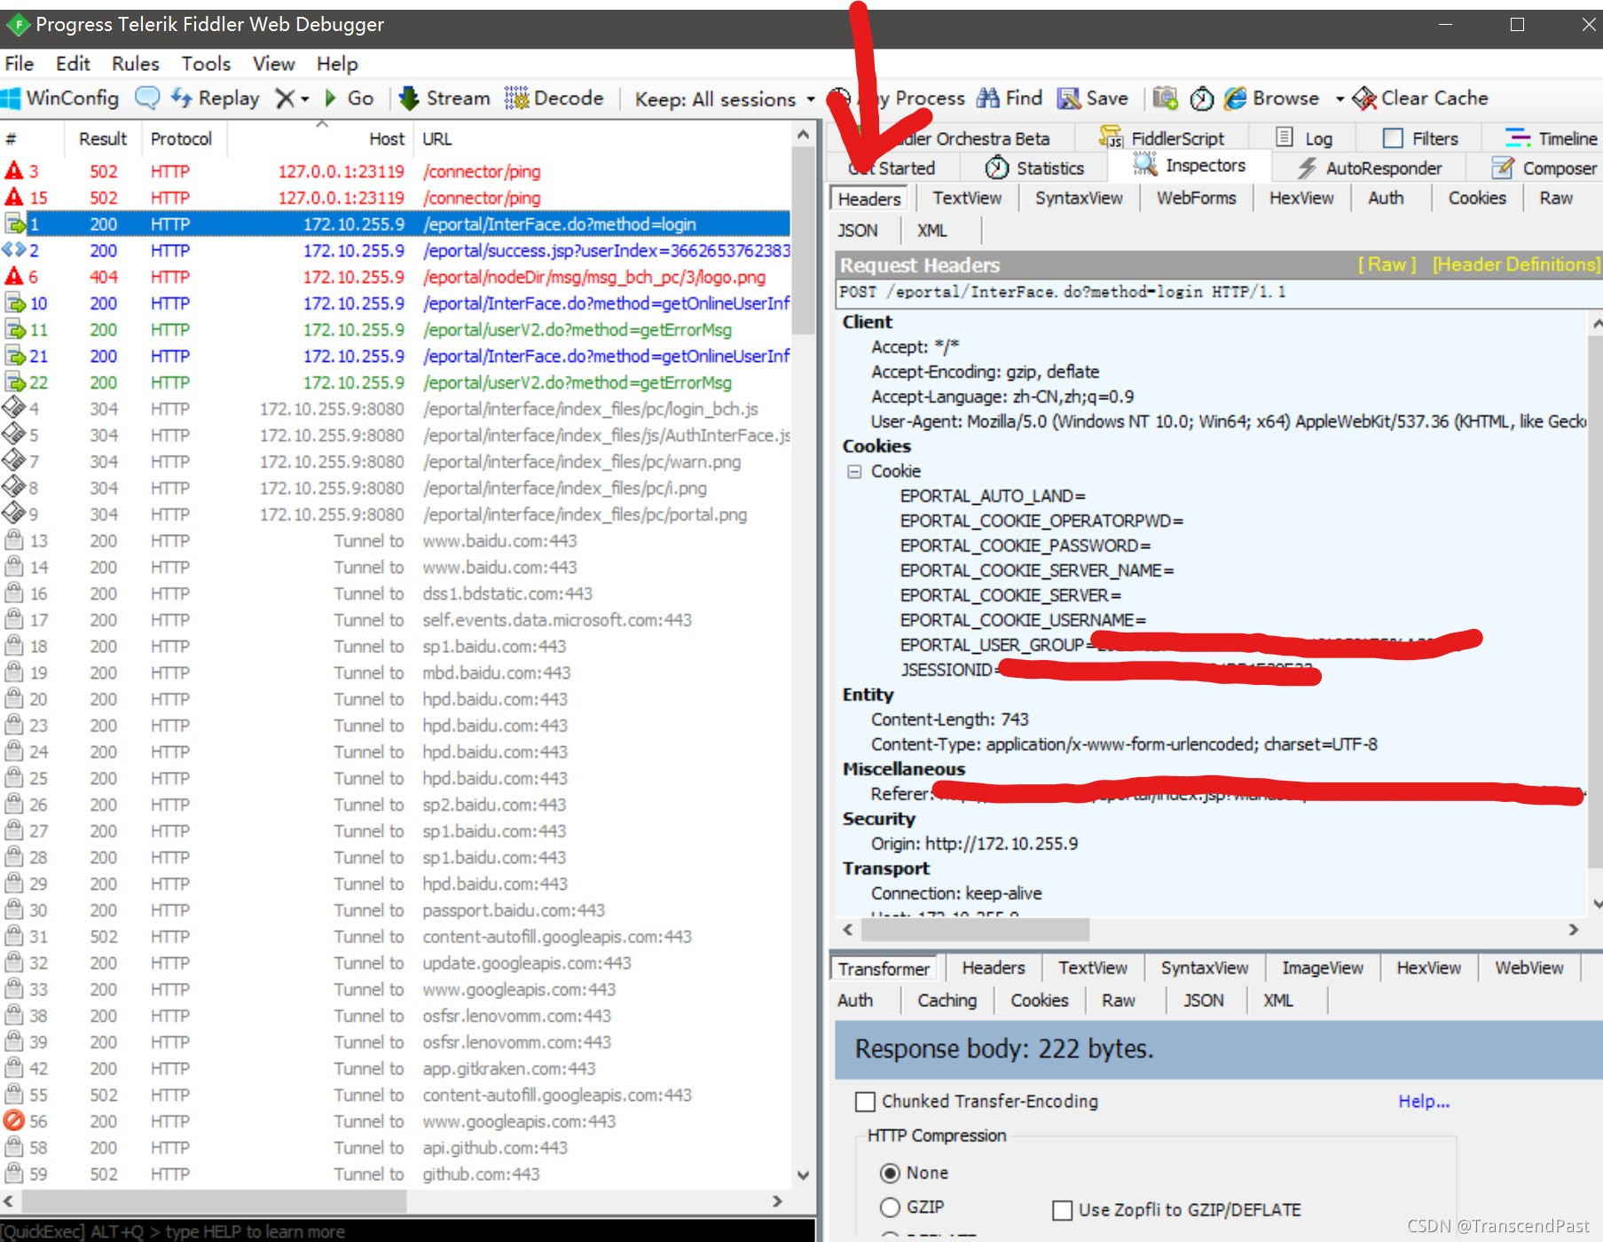Click the Clear Cache toolbar button
1603x1242 pixels.
click(1420, 98)
